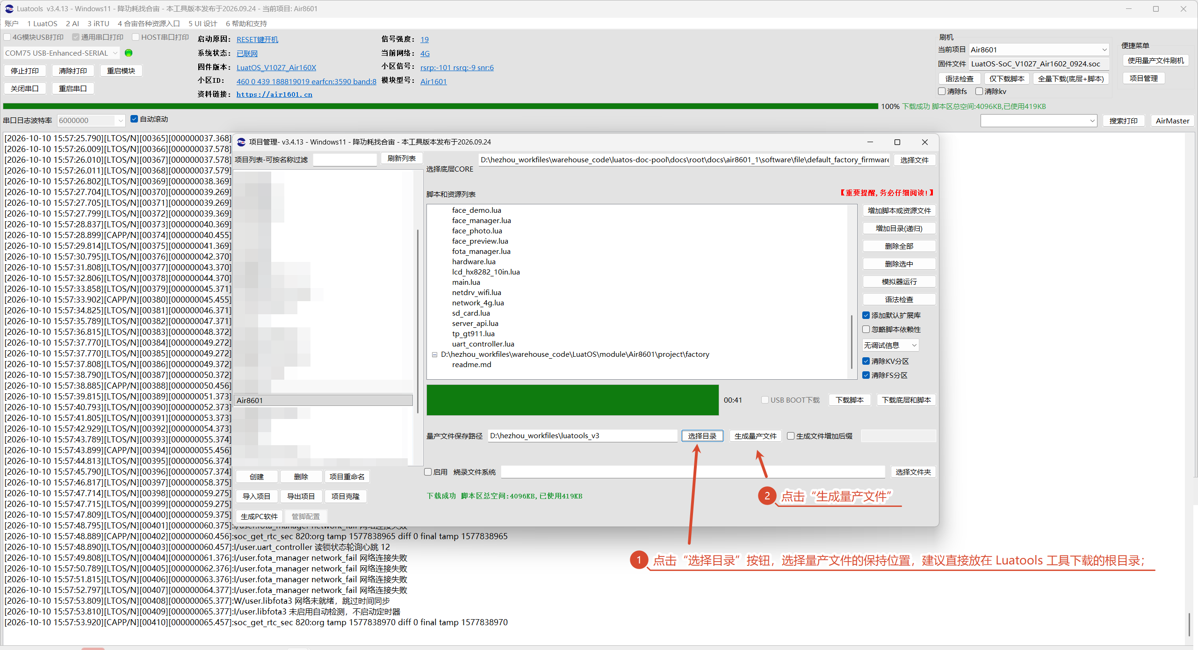1198x650 pixels.
Task: Uncheck 添加默认扩展库 checkbox
Action: pos(866,315)
